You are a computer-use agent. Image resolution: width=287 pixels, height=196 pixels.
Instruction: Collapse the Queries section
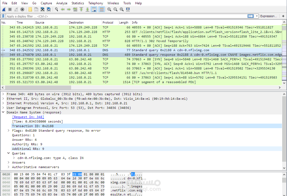[8, 153]
